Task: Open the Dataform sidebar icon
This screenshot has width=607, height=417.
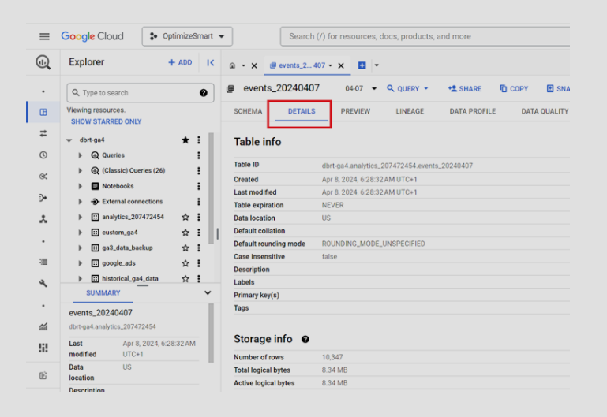Action: [43, 198]
